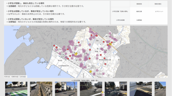The height and width of the screenshot is (96, 172).
Task: Click the purple legend color swatch
Action: click(103, 95)
